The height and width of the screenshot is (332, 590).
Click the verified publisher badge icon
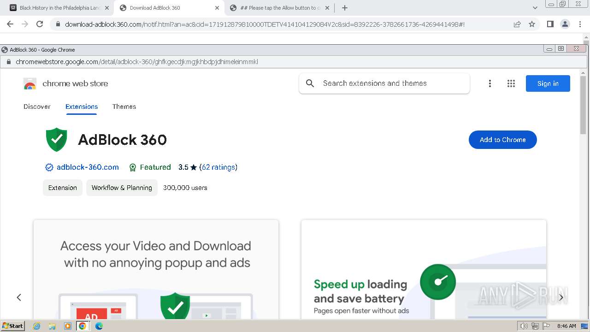49,167
